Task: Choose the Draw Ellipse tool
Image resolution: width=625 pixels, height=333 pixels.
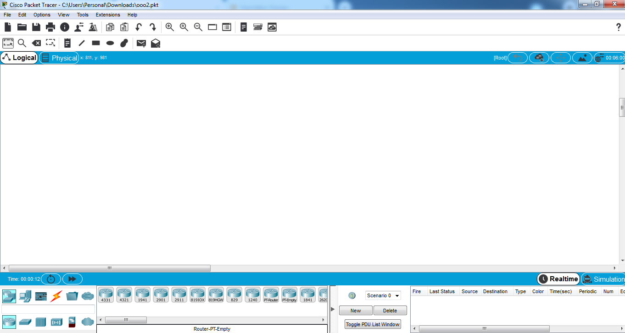Action: pos(110,43)
